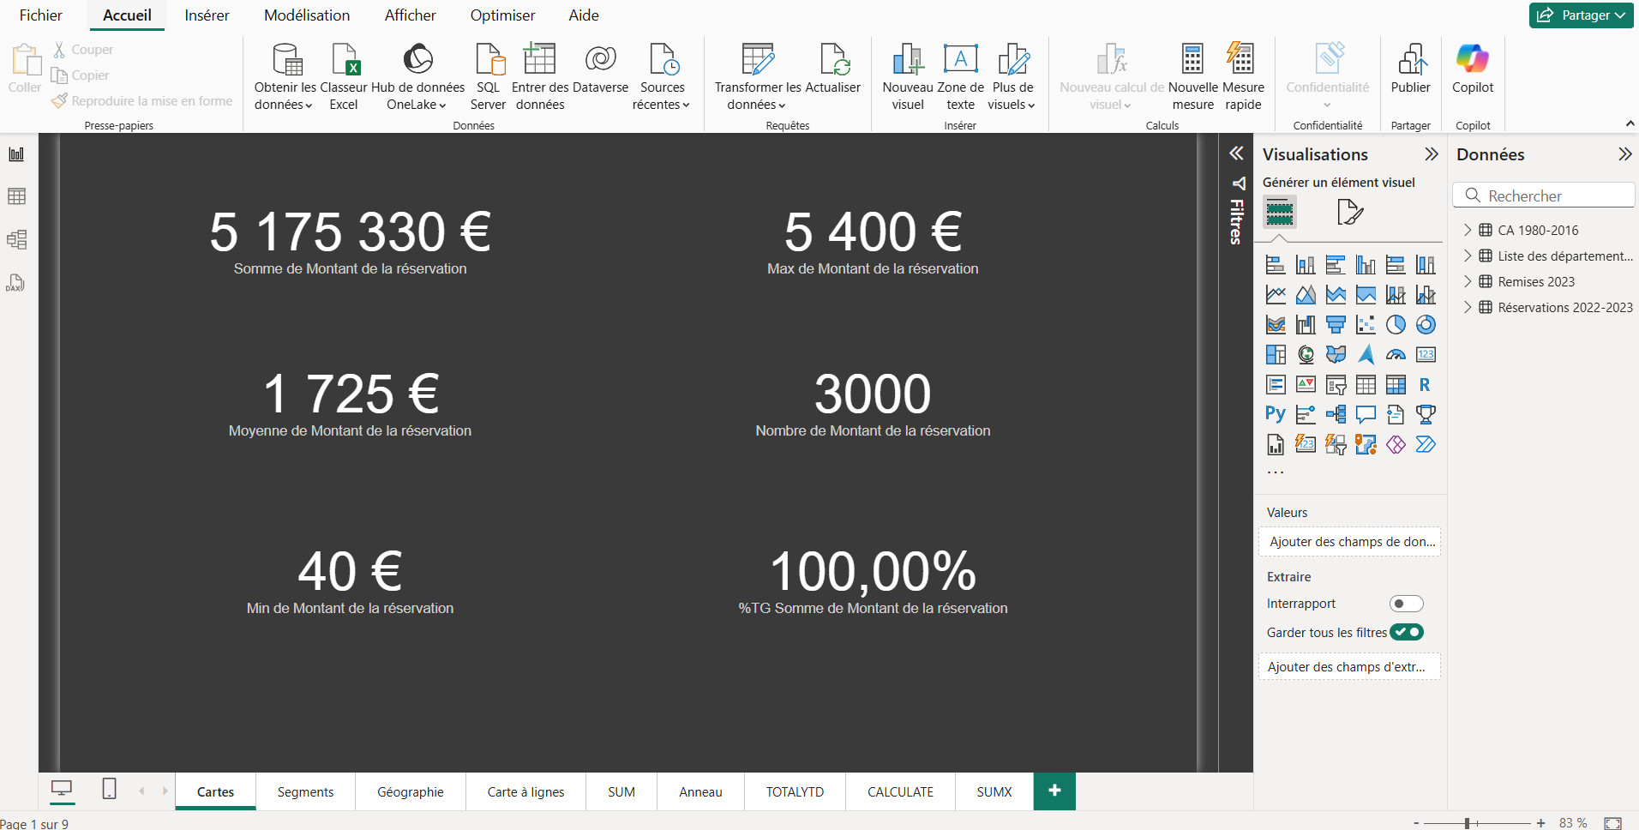1639x830 pixels.
Task: Collapse the Données pane
Action: coord(1624,154)
